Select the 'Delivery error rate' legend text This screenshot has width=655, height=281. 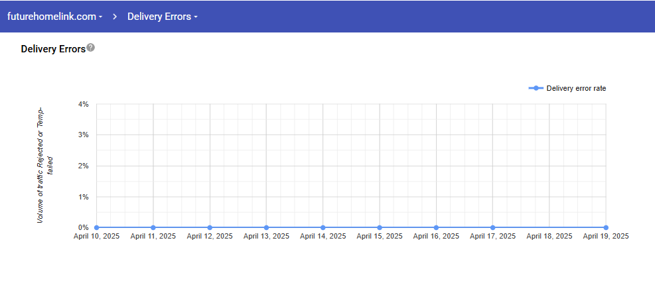575,88
